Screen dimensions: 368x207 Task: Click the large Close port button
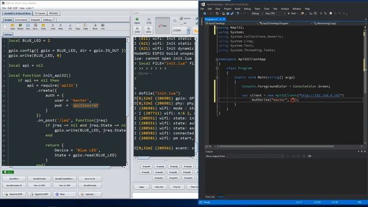tap(162, 25)
